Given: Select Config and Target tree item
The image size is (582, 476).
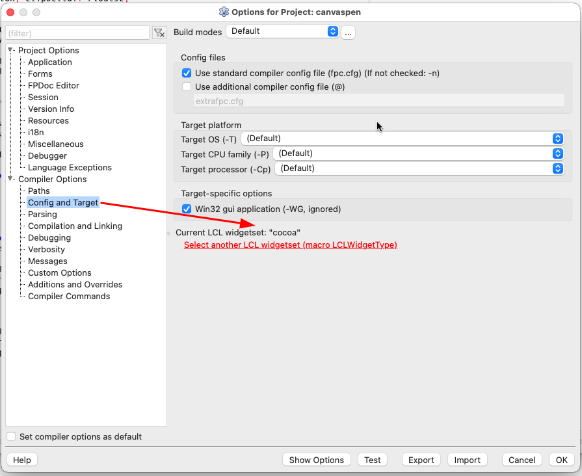Looking at the screenshot, I should pyautogui.click(x=63, y=202).
